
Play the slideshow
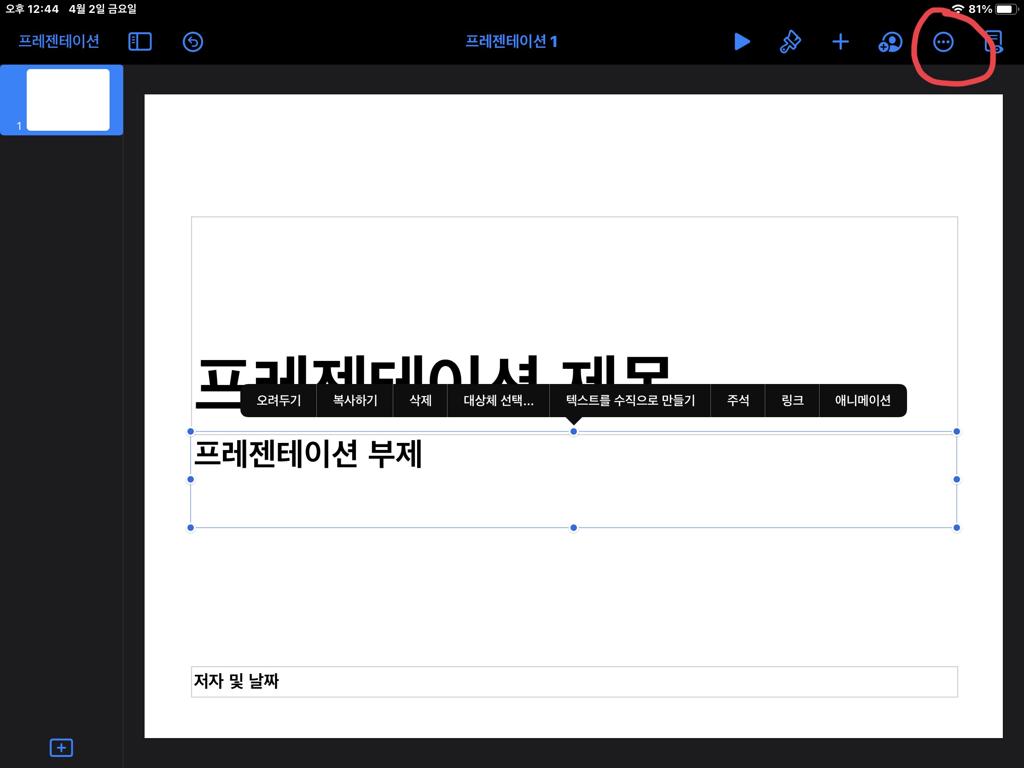click(742, 41)
